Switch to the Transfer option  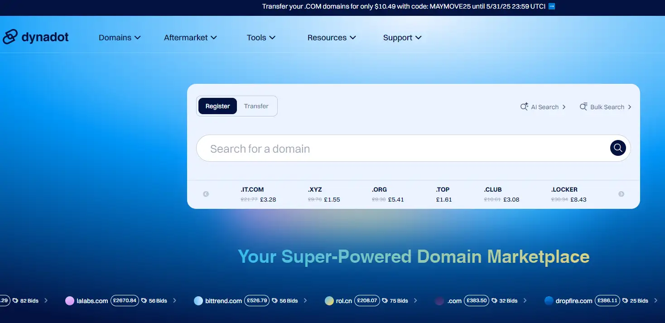pos(256,106)
